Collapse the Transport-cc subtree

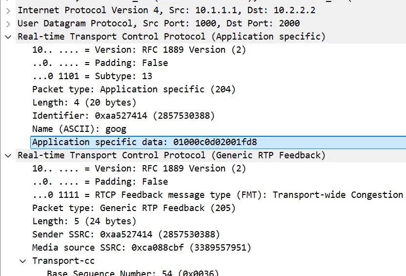pos(22,261)
